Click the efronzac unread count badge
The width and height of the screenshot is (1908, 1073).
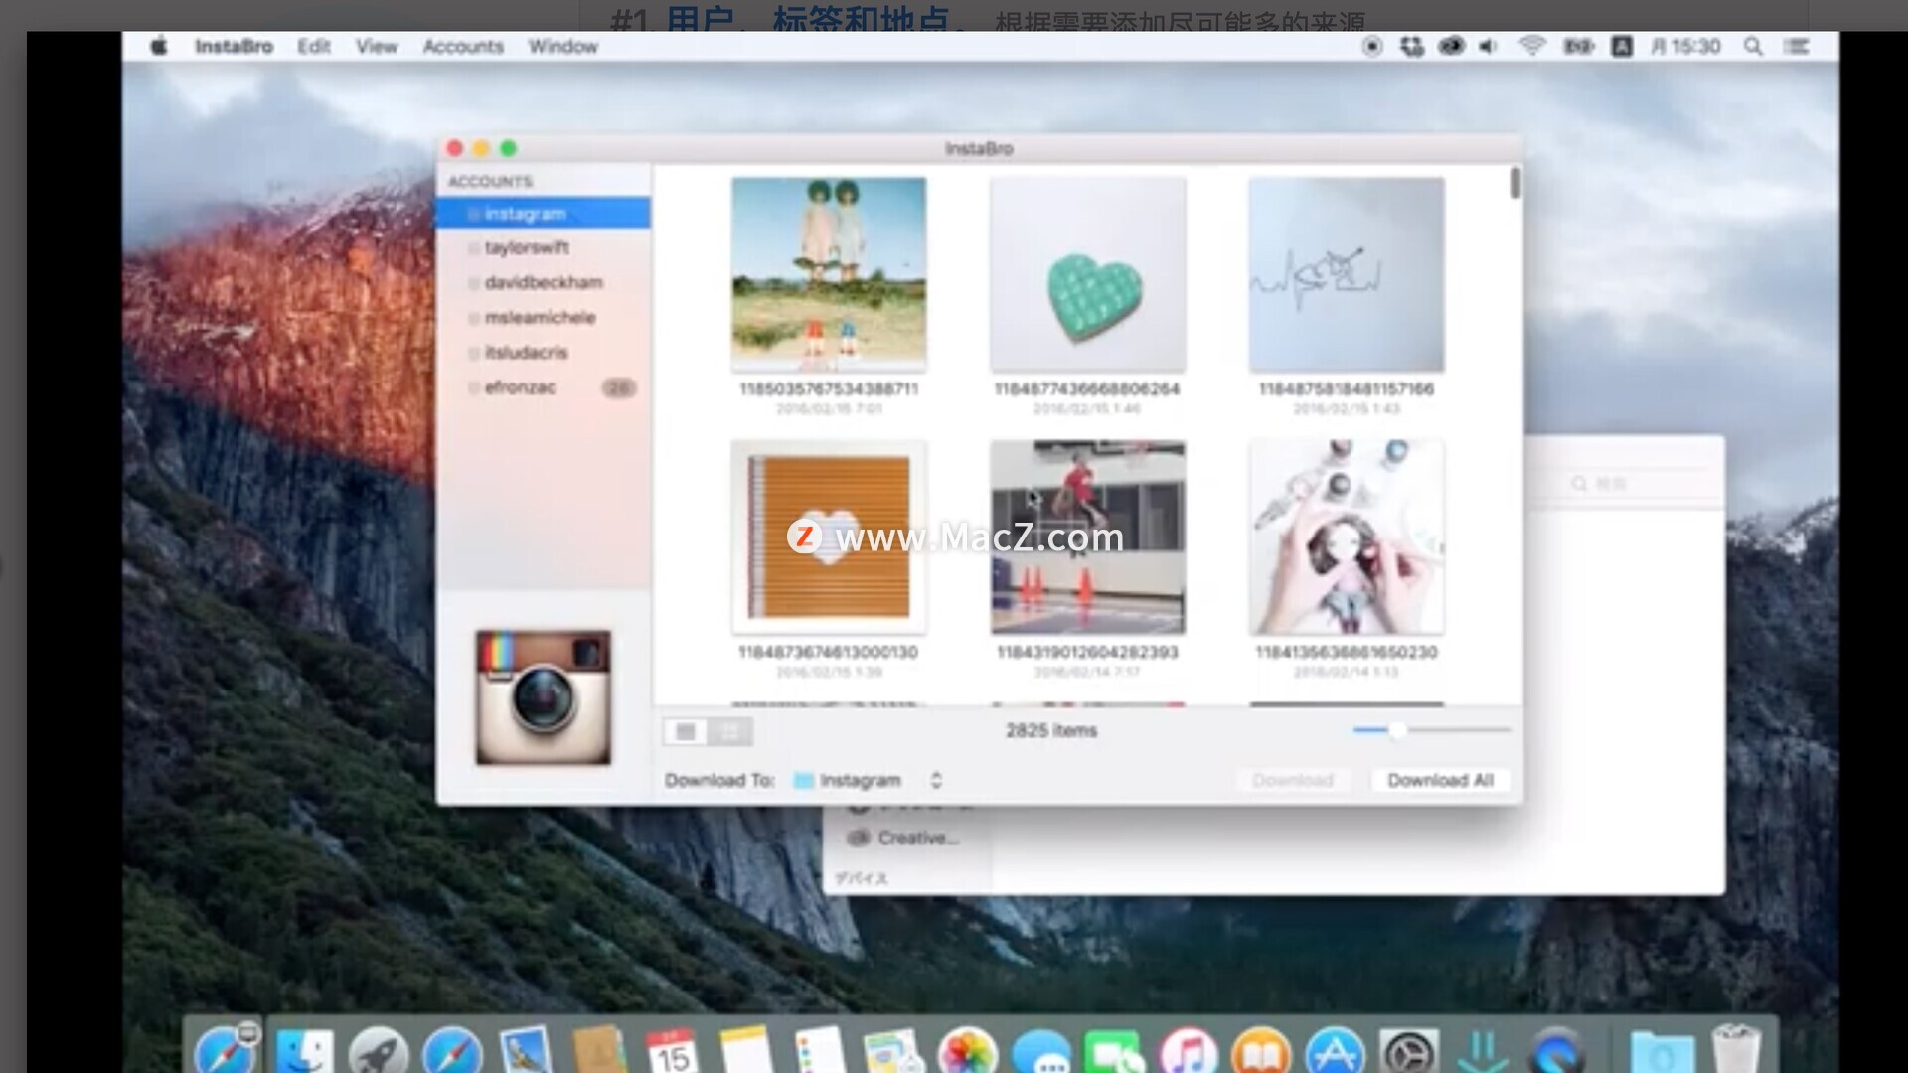point(618,387)
